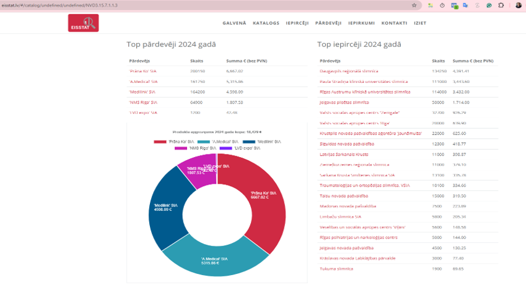Toggle 'Prāna Ko' SIA red legend swatch

[x=160, y=142]
